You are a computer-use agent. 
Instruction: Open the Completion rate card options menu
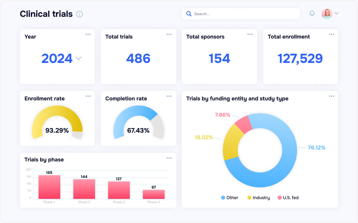169,96
